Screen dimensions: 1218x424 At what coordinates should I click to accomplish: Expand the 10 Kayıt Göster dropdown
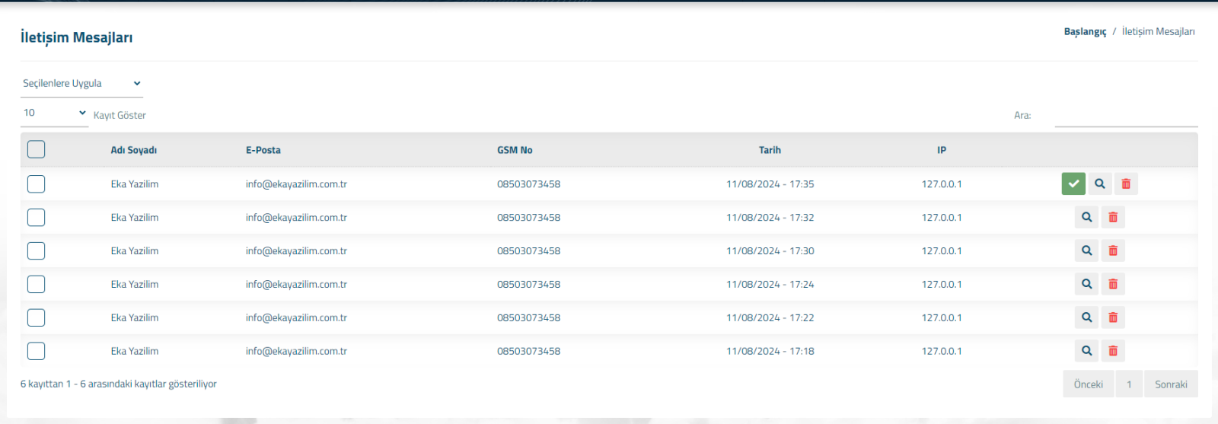coord(55,113)
